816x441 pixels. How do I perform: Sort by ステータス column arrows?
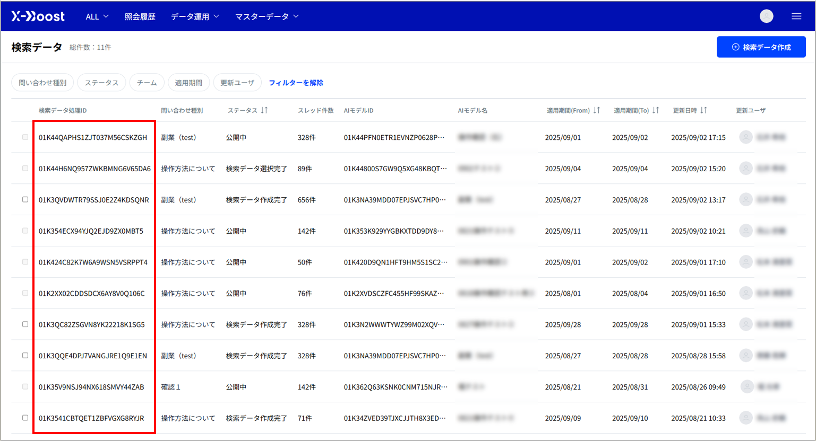pos(264,110)
